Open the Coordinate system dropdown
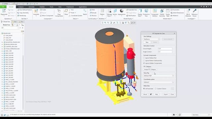This screenshot has width=212, height=119. pyautogui.click(x=173, y=82)
